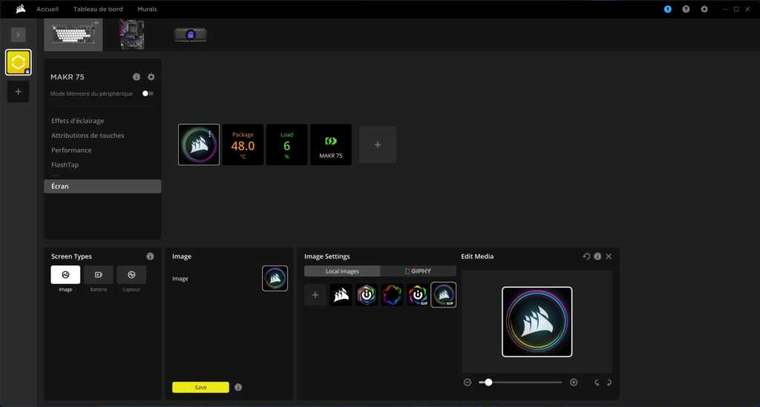Rotate media counterclockwise
This screenshot has height=407, width=760.
(x=597, y=383)
